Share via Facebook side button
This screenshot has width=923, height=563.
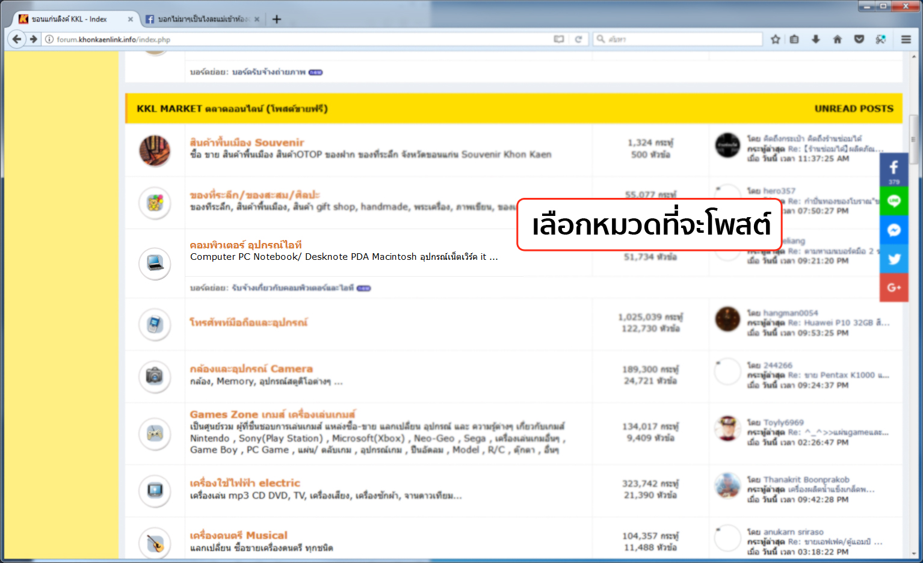(x=894, y=170)
